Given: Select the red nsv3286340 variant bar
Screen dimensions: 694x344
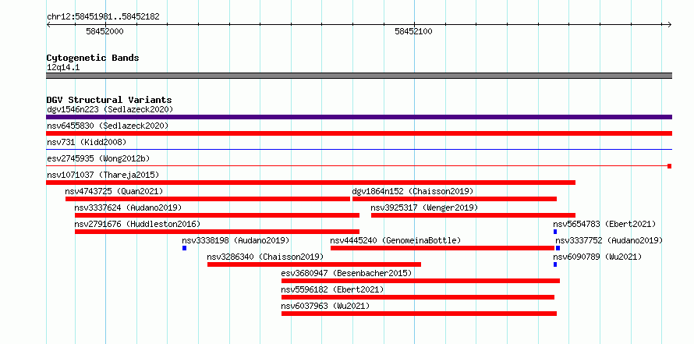Looking at the screenshot, I should pyautogui.click(x=314, y=264).
